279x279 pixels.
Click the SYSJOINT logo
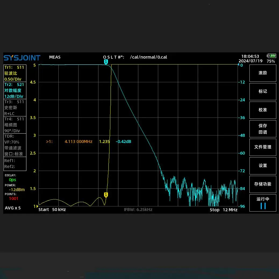click(22, 58)
